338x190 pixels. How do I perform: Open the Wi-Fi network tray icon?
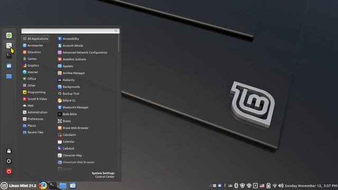(275, 186)
